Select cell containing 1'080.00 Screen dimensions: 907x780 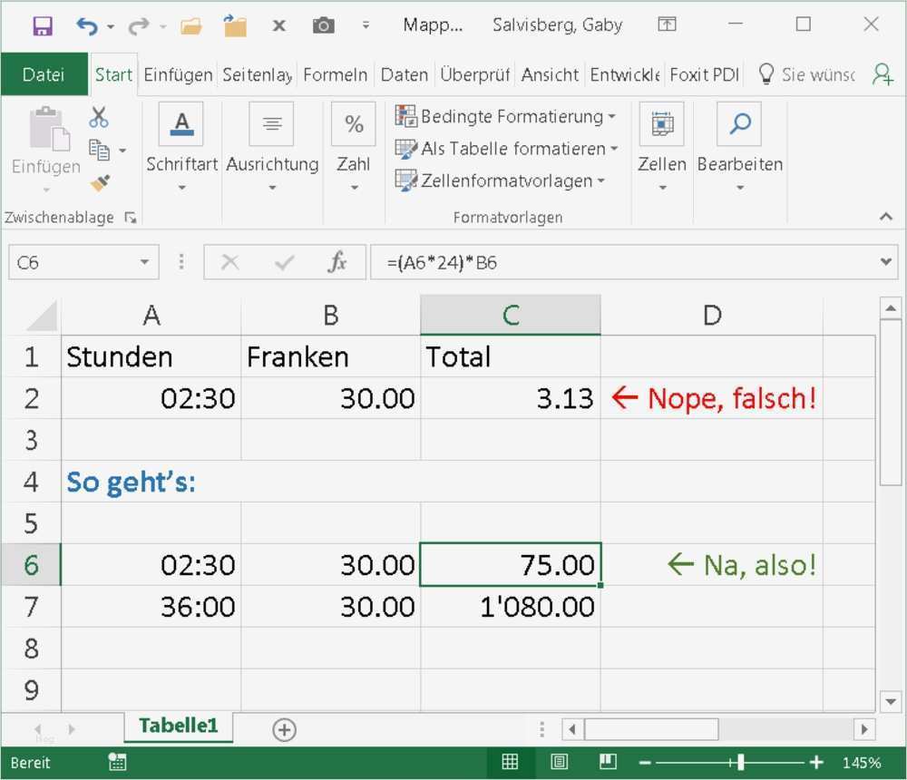click(510, 607)
